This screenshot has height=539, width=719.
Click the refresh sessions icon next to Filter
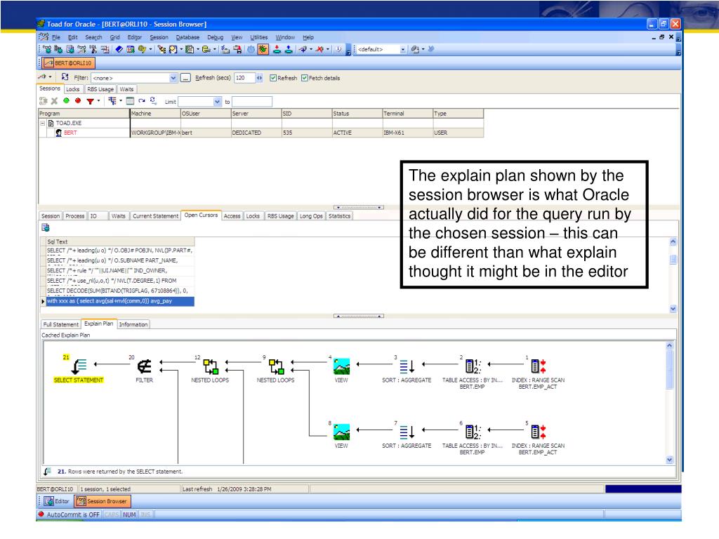pyautogui.click(x=65, y=76)
